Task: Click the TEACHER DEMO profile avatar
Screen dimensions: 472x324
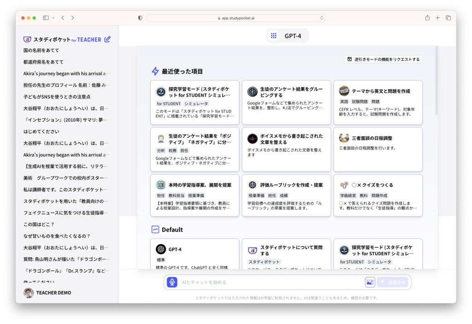Action: coord(29,293)
